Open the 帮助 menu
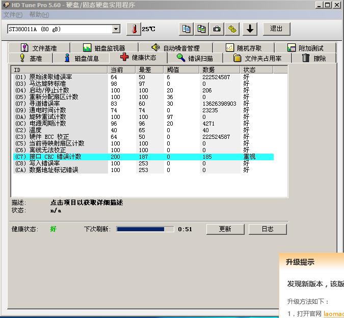 pyautogui.click(x=39, y=15)
